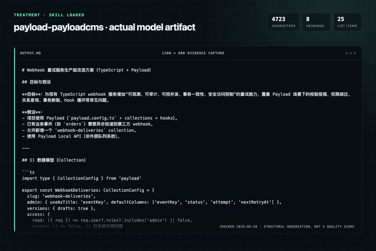The height and width of the screenshot is (251, 376).
Task: Click the 'versions: { drafts: true },' line
Action: pyautogui.click(x=61, y=208)
